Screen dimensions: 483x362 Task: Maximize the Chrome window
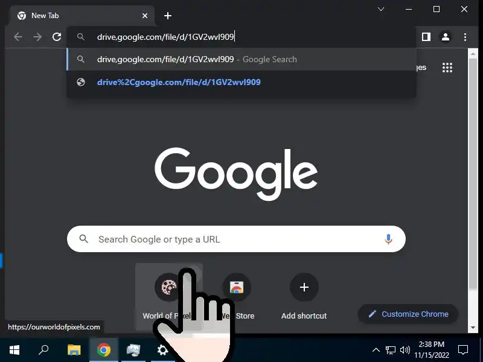coord(437,9)
